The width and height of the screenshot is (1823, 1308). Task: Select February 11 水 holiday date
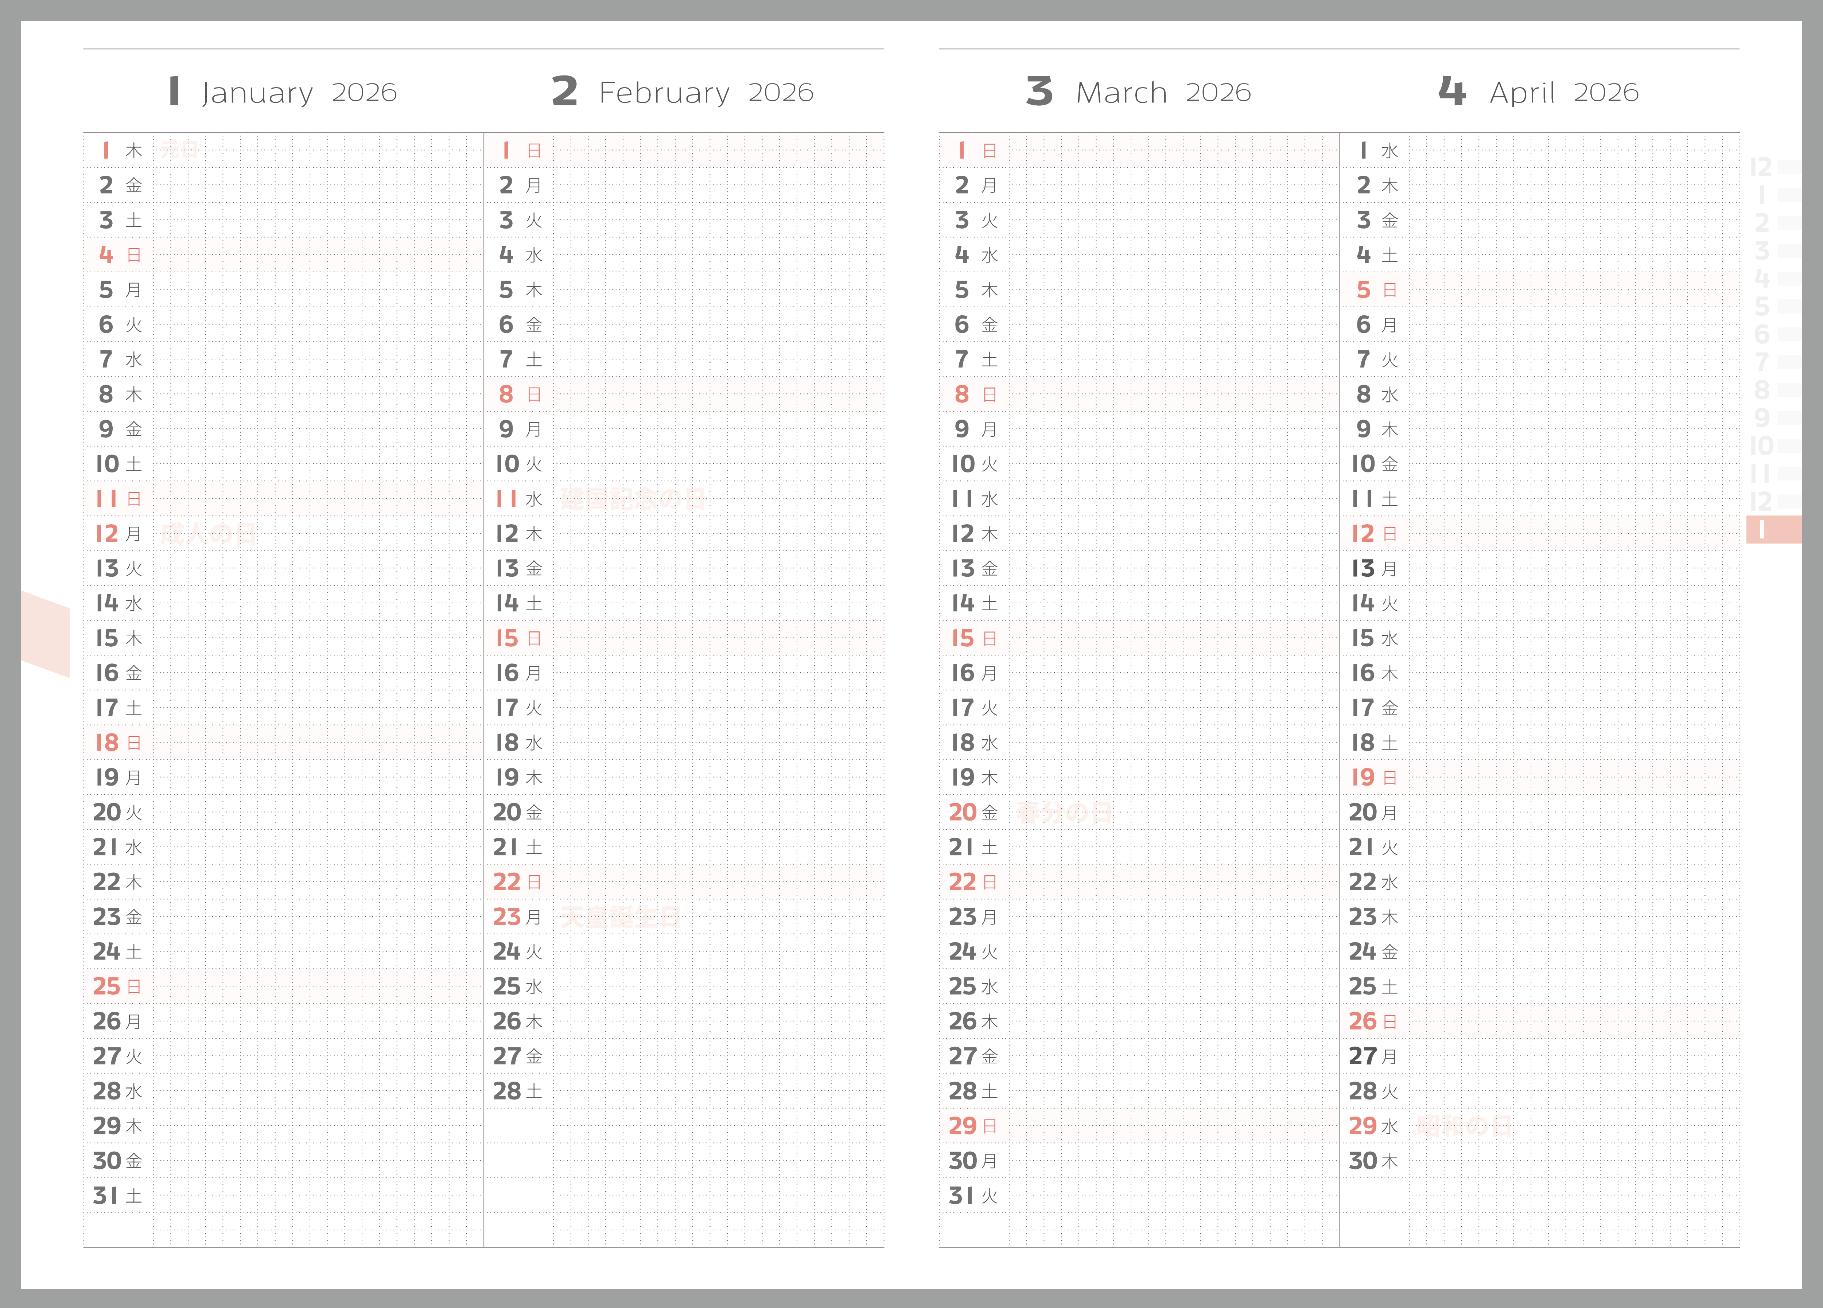[x=519, y=499]
